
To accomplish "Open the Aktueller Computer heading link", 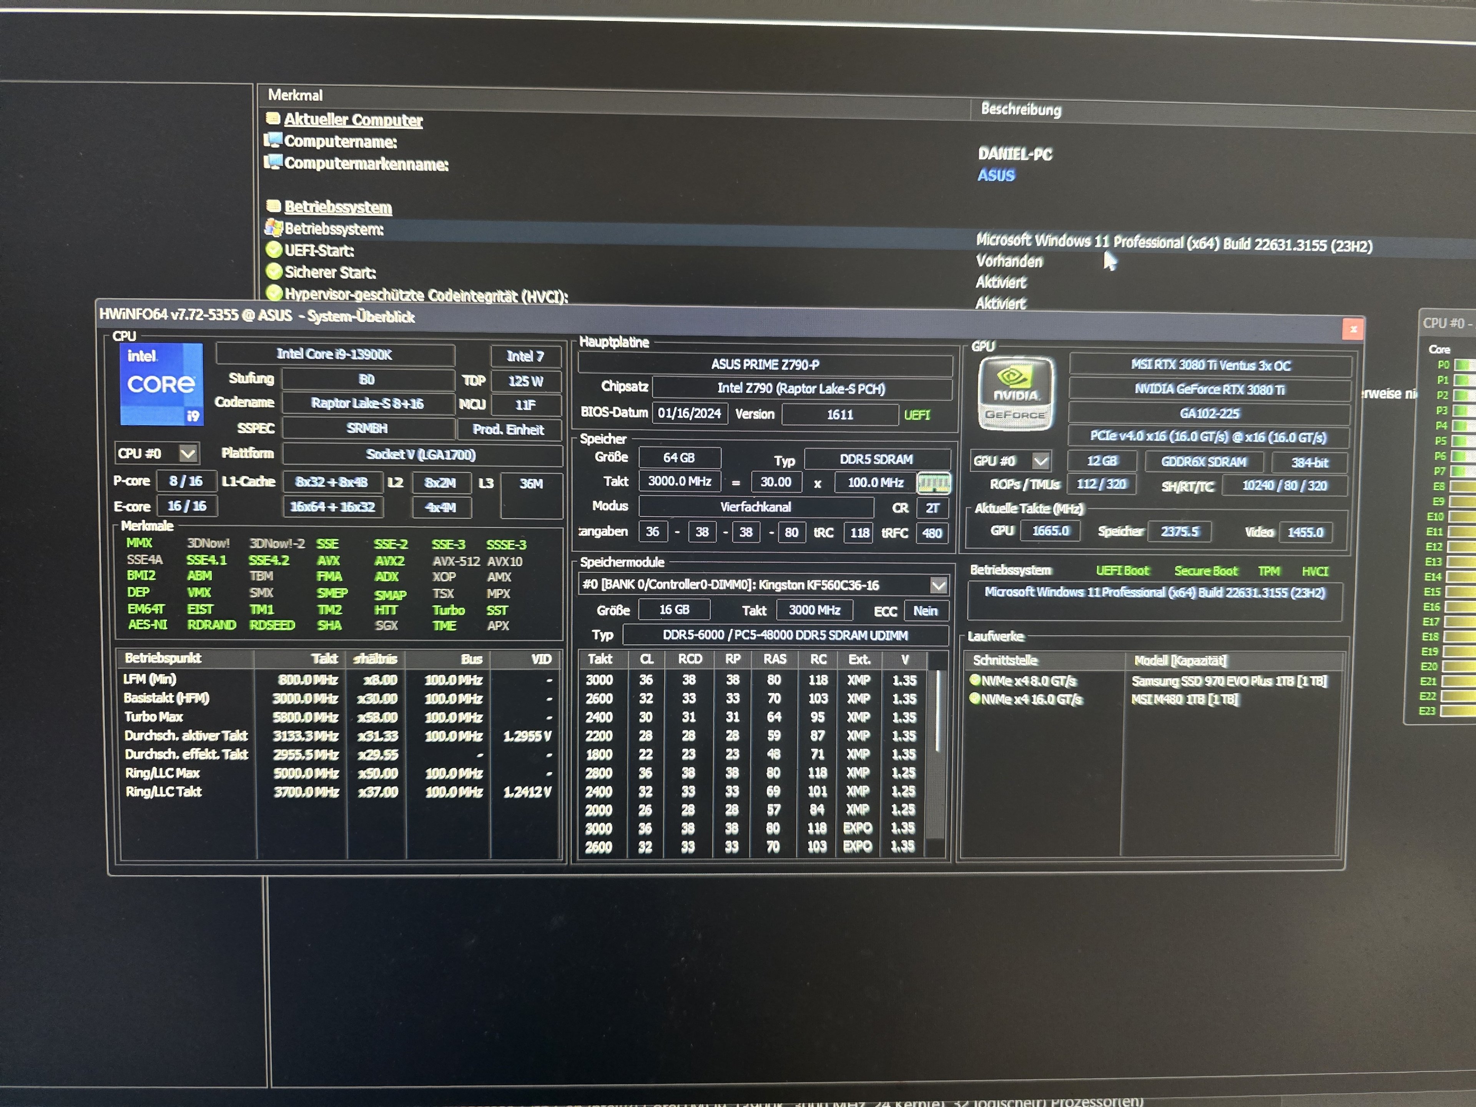I will (x=353, y=120).
